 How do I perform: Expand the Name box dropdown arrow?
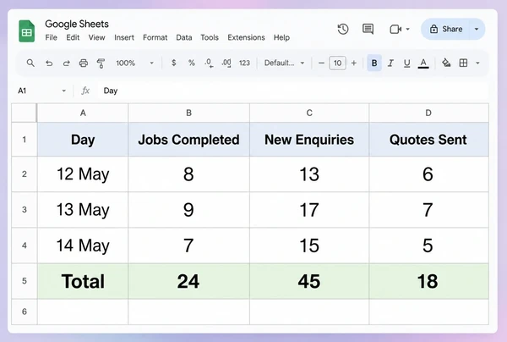coord(63,91)
